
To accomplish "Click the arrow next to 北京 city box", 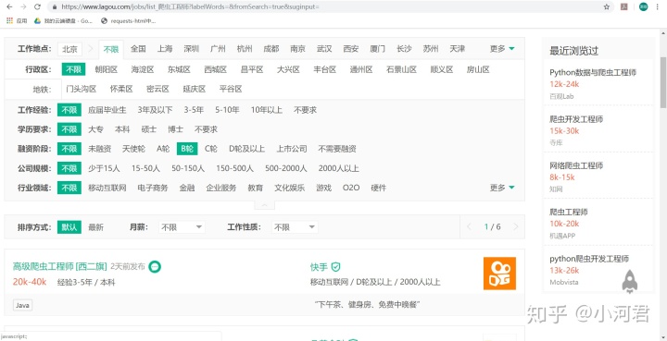I will point(90,49).
